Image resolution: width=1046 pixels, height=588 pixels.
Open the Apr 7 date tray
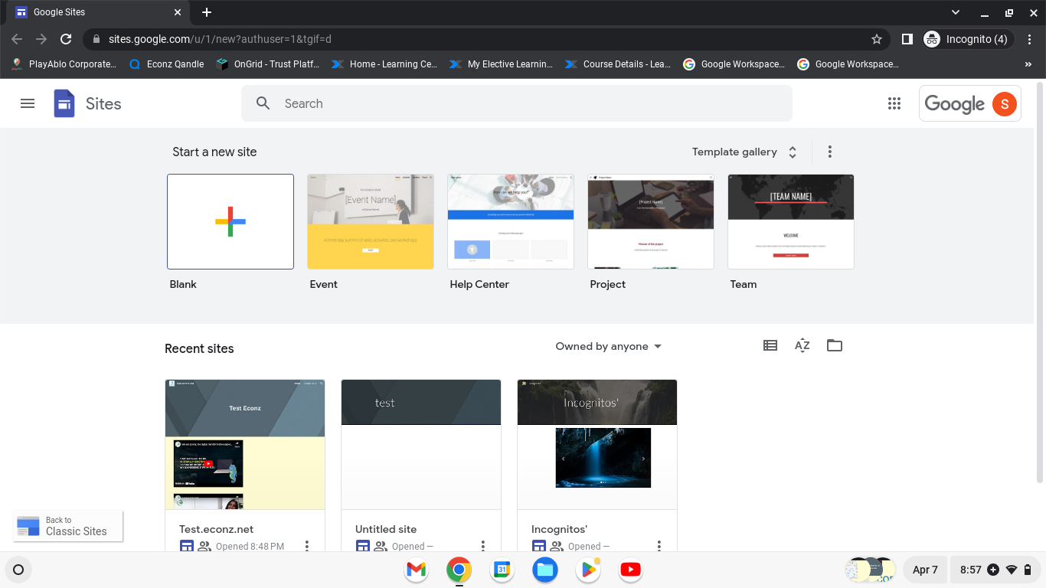pyautogui.click(x=925, y=570)
